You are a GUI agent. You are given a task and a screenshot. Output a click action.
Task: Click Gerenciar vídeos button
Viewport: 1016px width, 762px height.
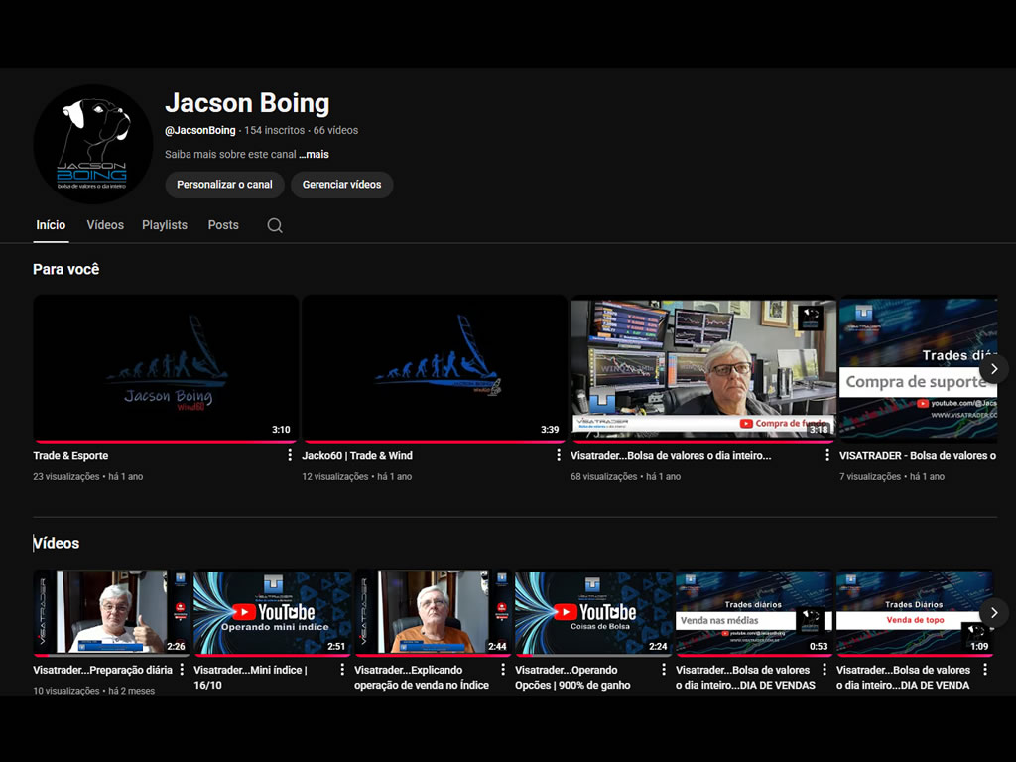341,185
